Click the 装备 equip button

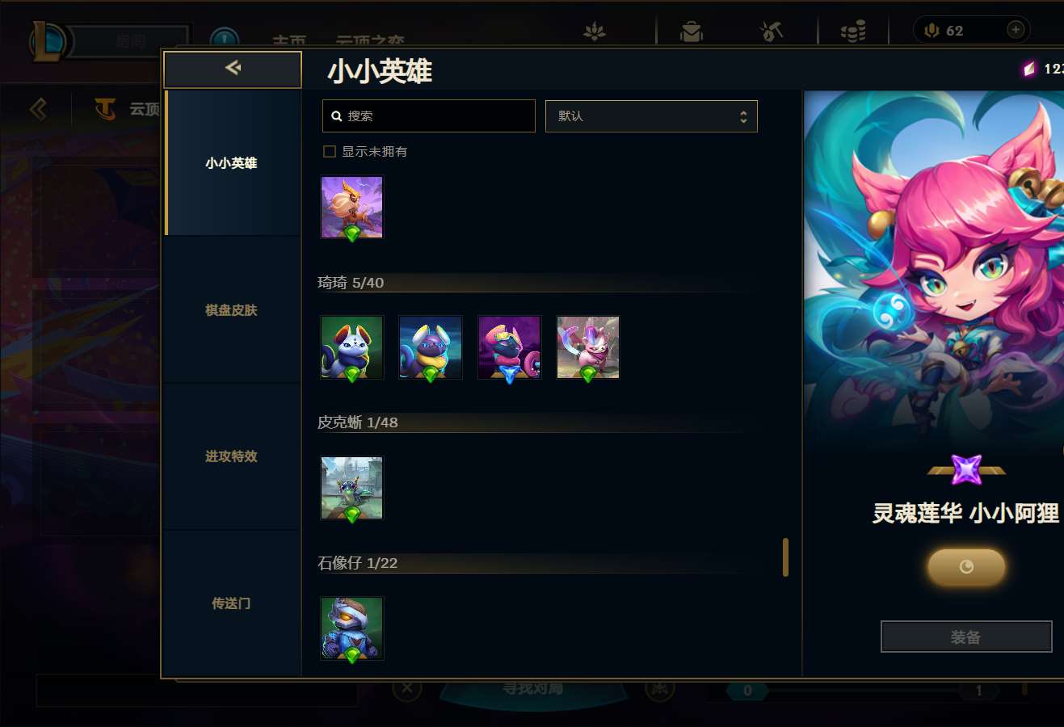[966, 637]
